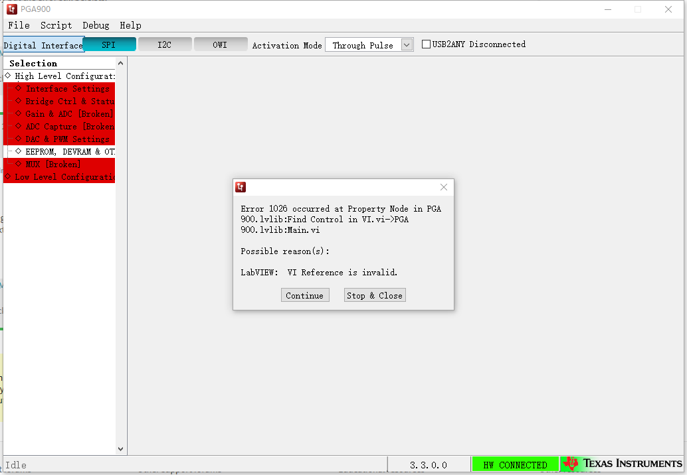The height and width of the screenshot is (475, 687).
Task: Close the Error 1026 dialog
Action: tap(443, 187)
